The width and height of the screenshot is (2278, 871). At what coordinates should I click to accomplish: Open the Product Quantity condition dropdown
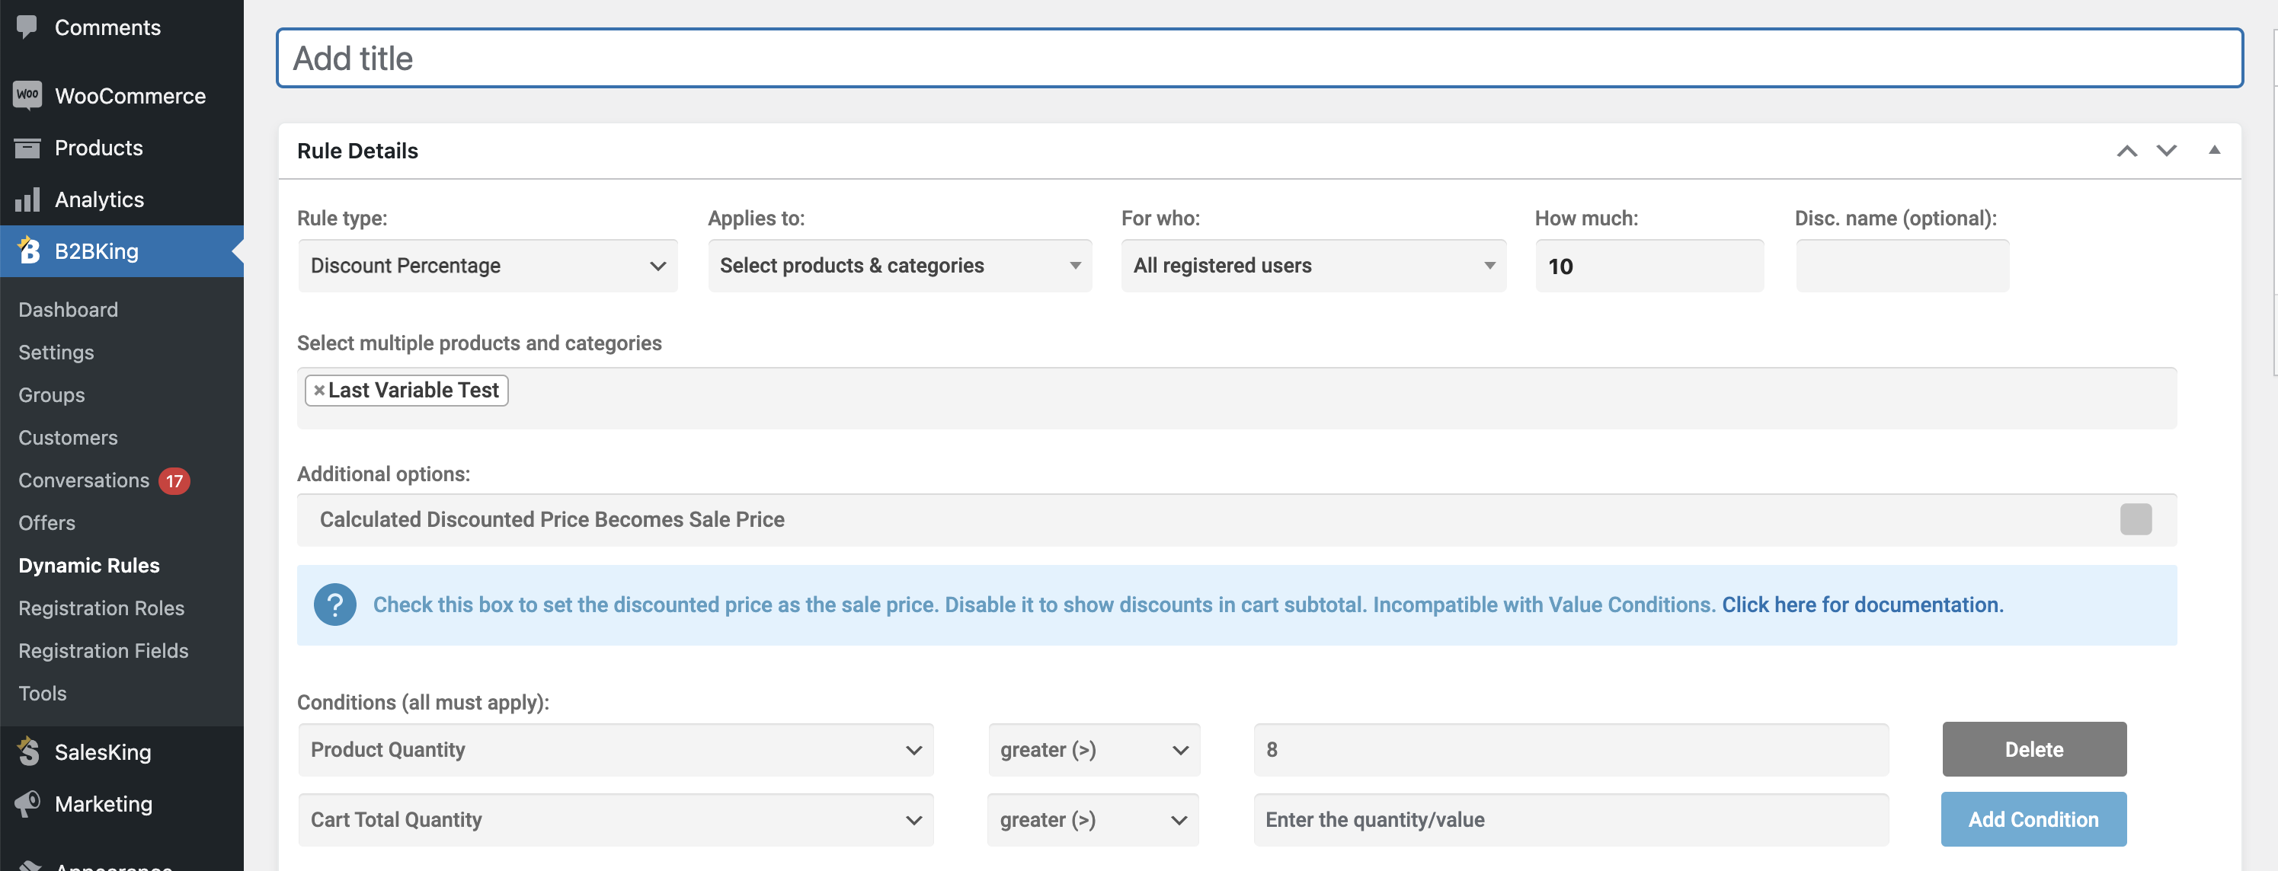(x=616, y=749)
